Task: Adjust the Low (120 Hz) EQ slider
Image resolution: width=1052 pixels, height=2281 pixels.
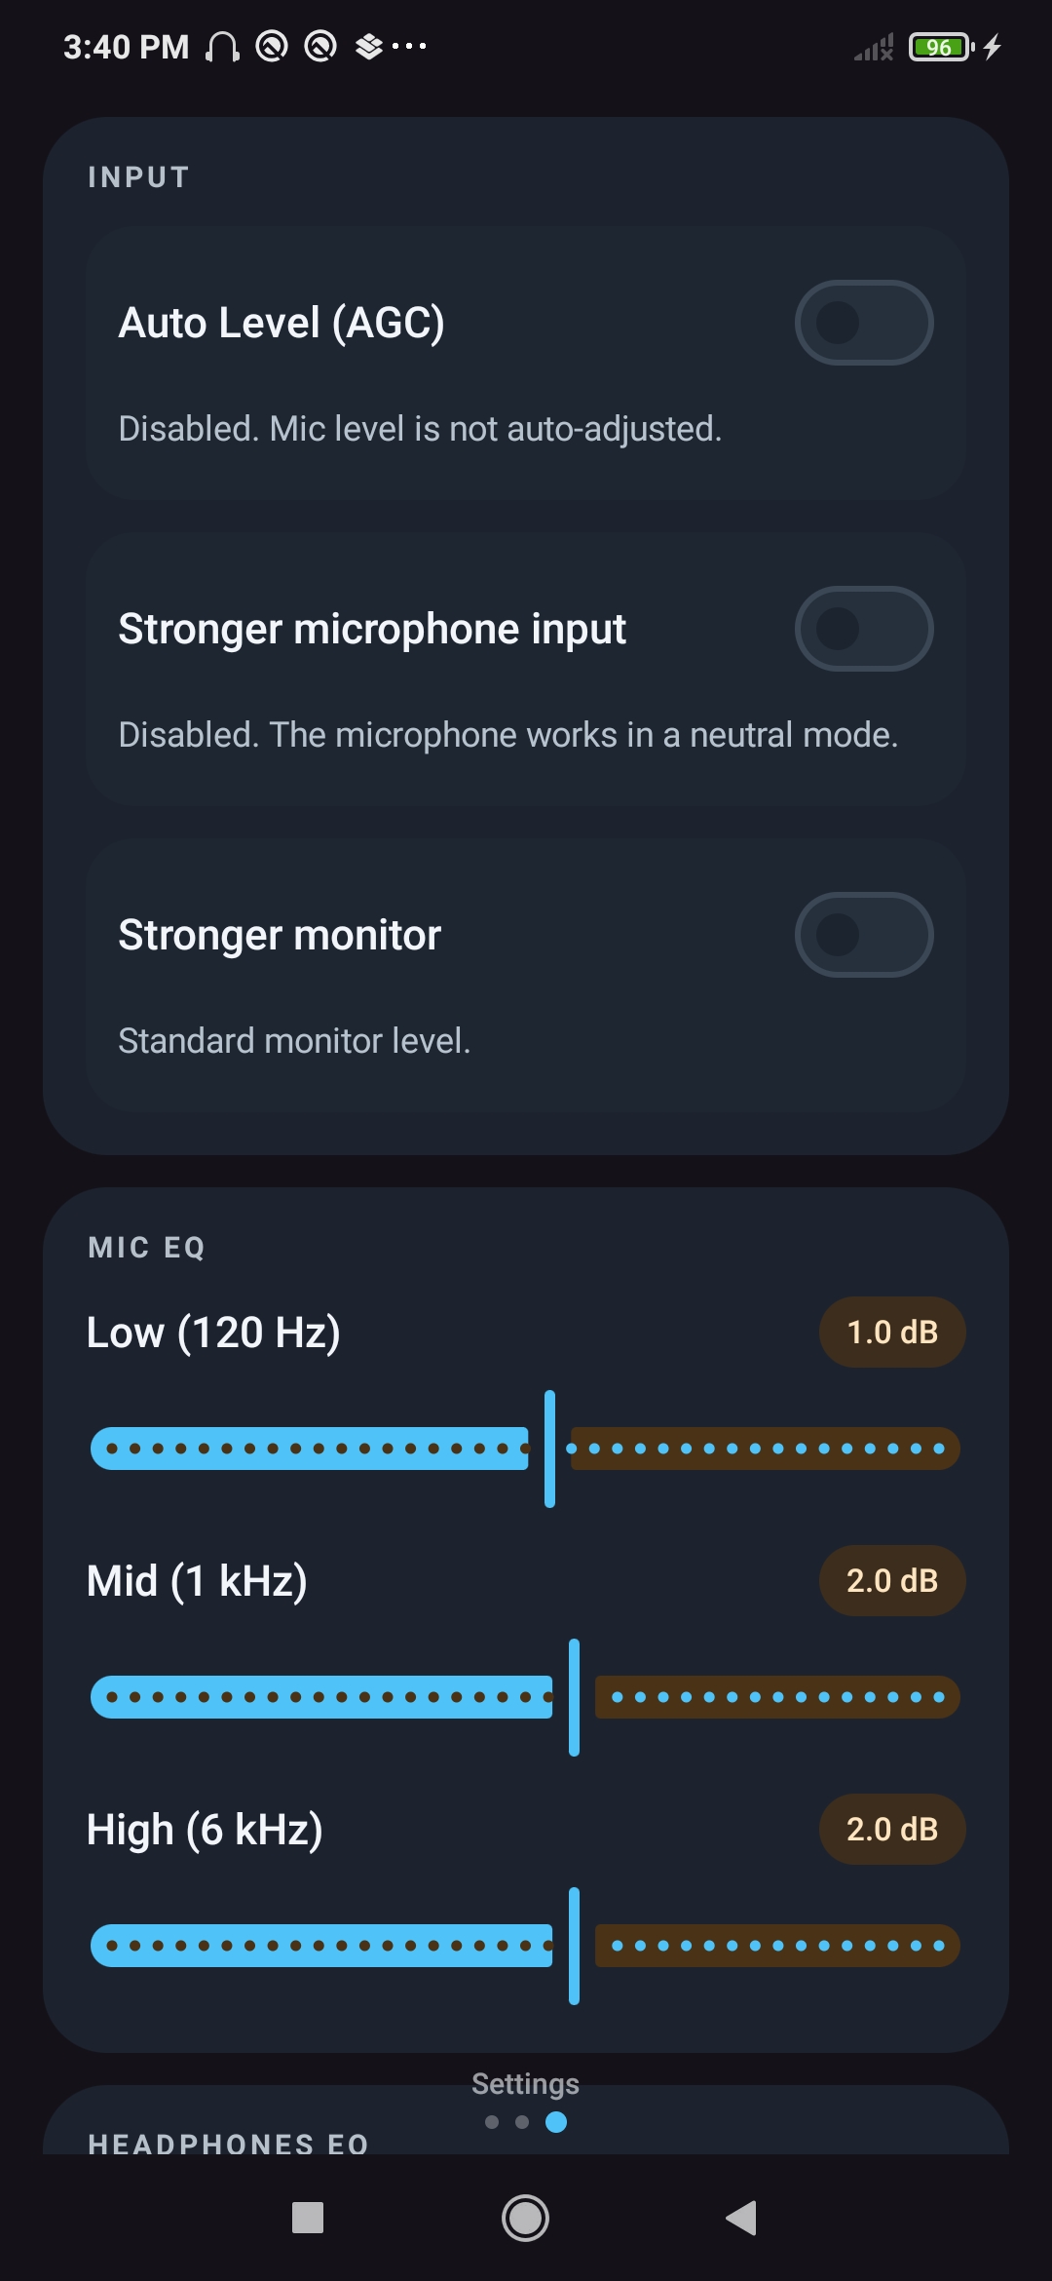Action: 548,1449
